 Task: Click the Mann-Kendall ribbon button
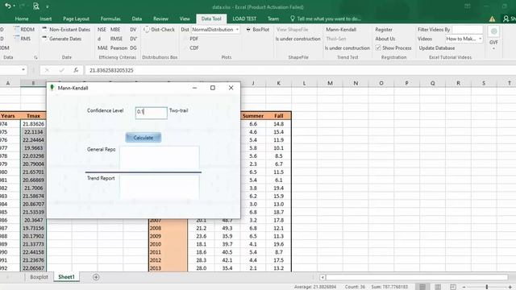pos(341,29)
